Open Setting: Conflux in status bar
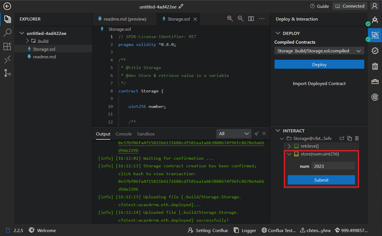The image size is (382, 236). pos(208,230)
